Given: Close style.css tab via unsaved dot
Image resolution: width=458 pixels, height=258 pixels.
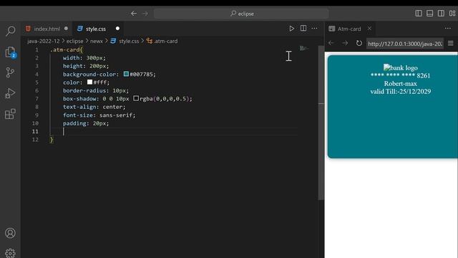Looking at the screenshot, I should pyautogui.click(x=117, y=29).
